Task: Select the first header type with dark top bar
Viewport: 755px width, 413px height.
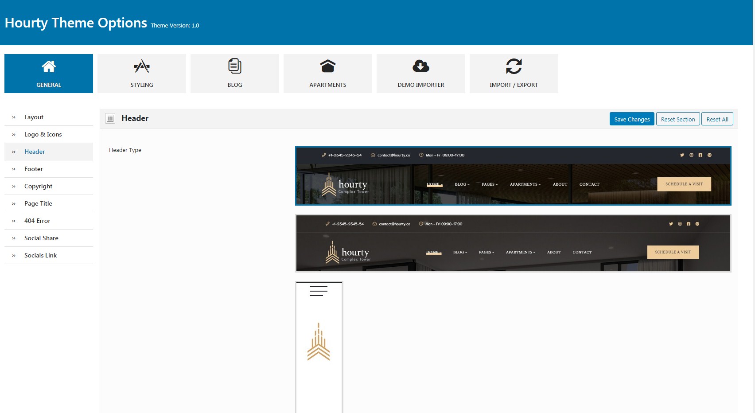Action: (513, 176)
